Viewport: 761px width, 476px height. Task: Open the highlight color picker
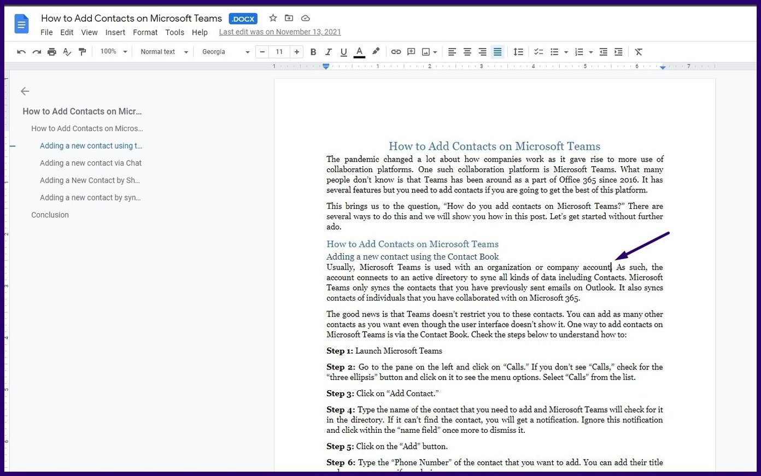pos(376,52)
